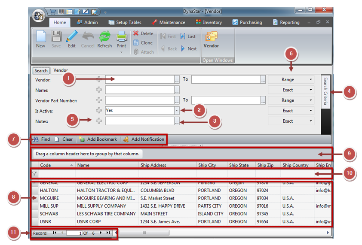Click the Clone record icon

tap(143, 43)
